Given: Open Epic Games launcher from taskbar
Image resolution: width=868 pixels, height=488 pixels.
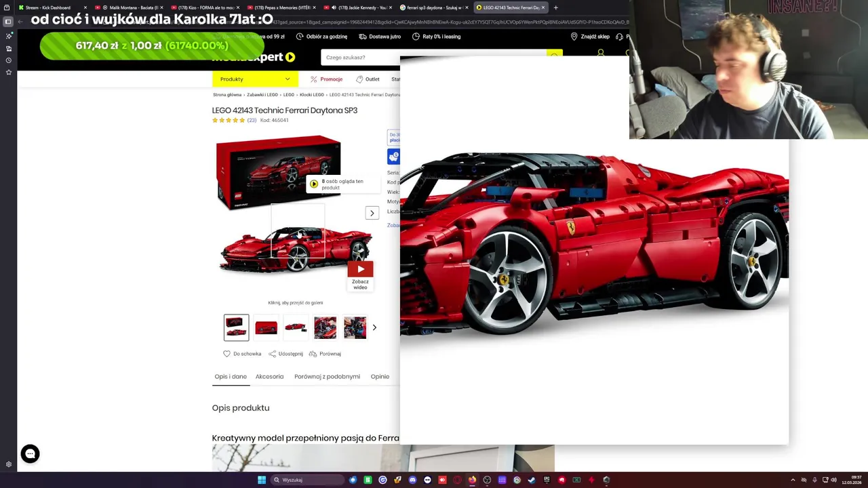Looking at the screenshot, I should [x=547, y=480].
